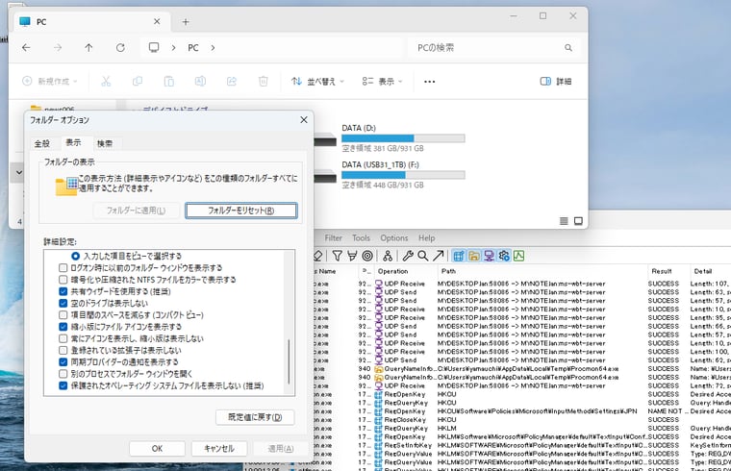Check 常にアイコンを表示し、縮小版は表示しない

pyautogui.click(x=63, y=338)
